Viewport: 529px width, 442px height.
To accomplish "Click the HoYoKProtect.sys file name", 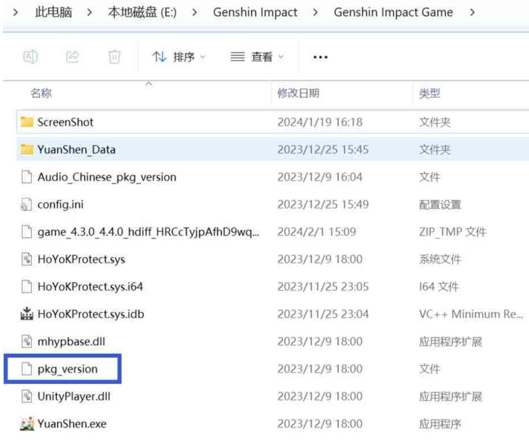I will [x=81, y=259].
